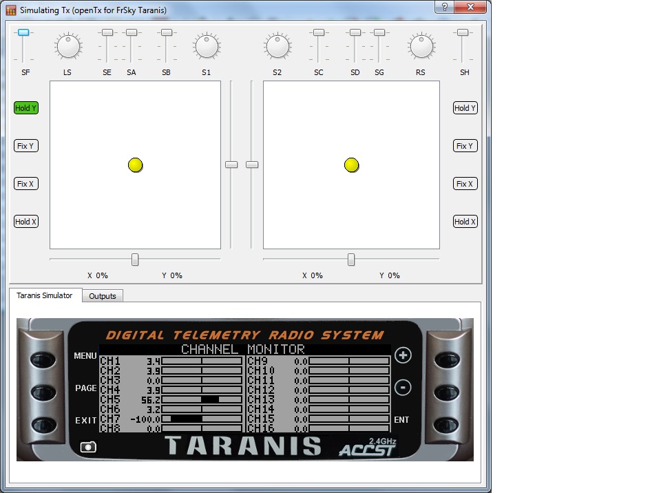The image size is (661, 493).
Task: Toggle Fix Y for the right stick
Action: coord(465,146)
